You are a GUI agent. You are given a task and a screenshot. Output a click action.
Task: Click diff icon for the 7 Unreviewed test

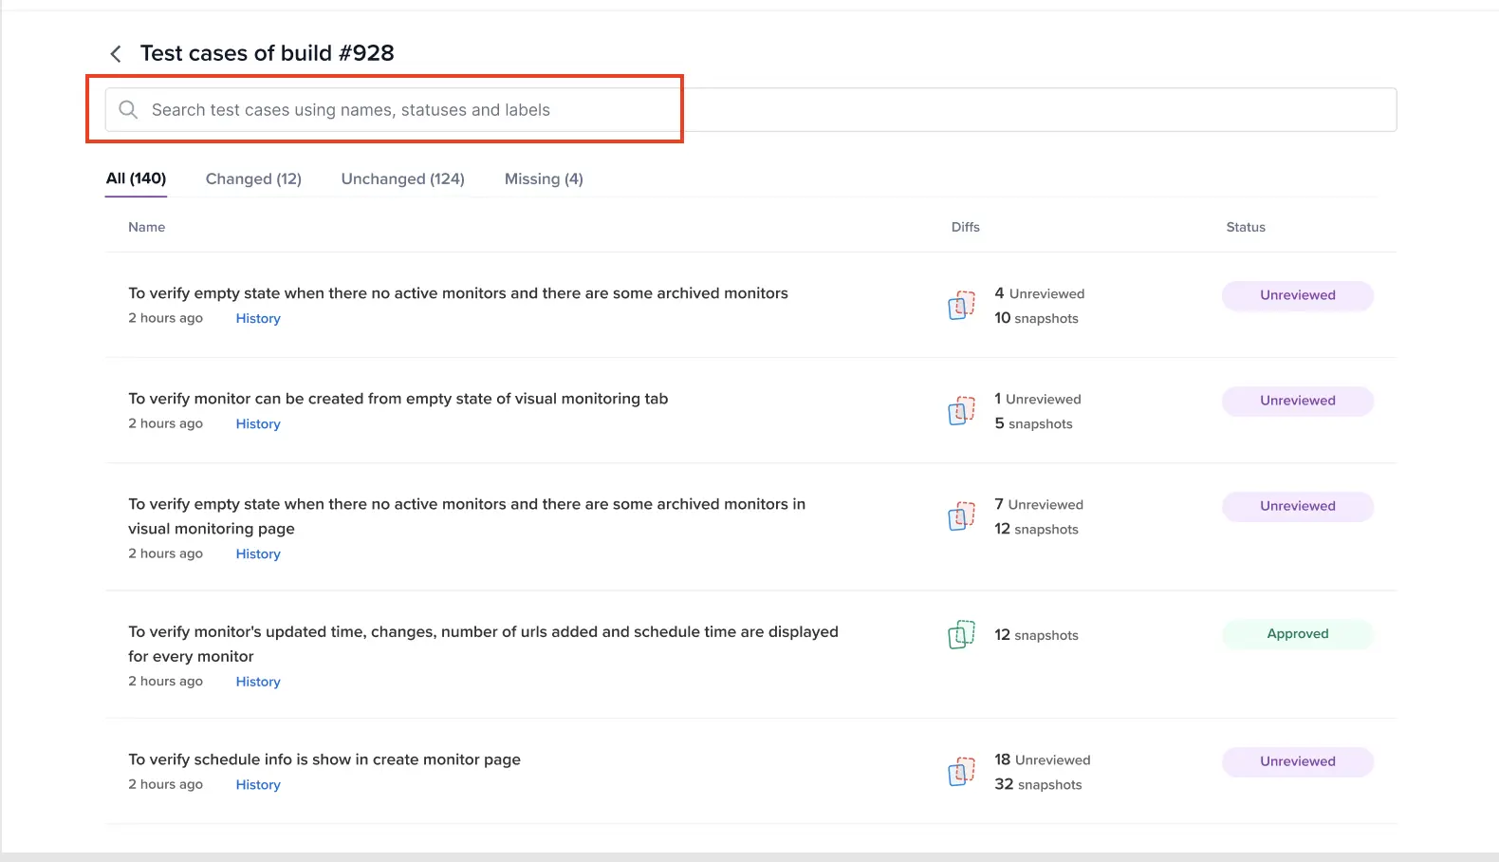[x=961, y=516]
